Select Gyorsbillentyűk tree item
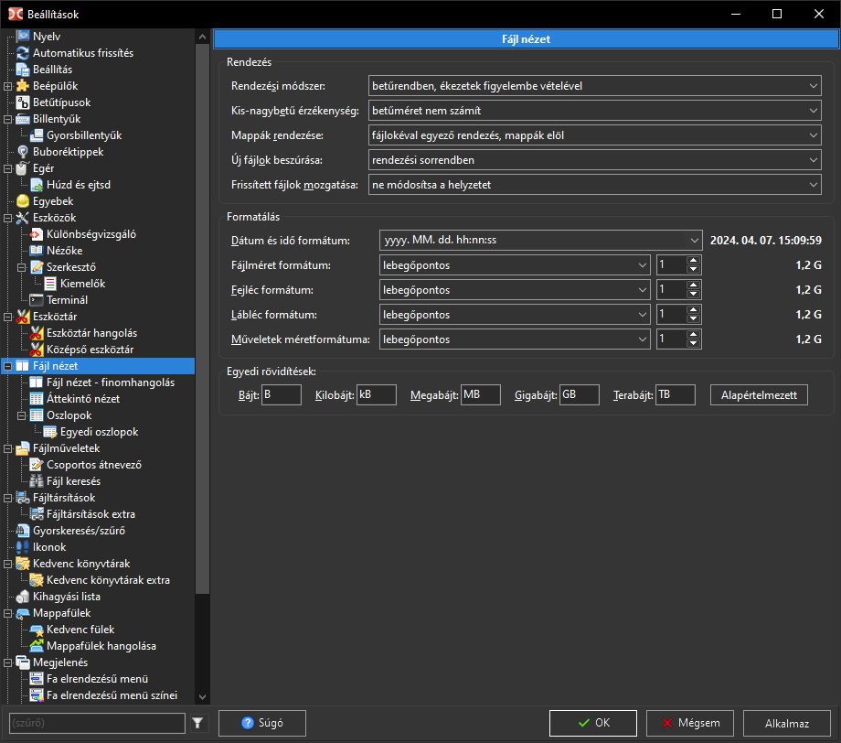Screen dimensions: 841x743 (84, 135)
